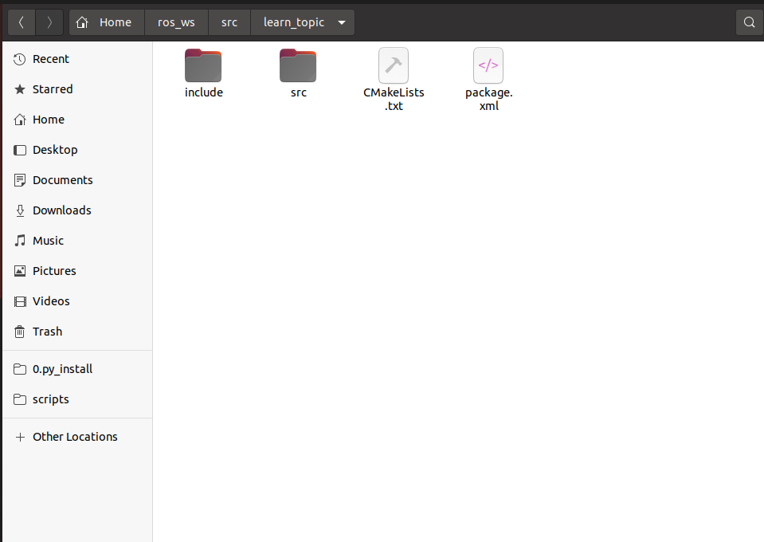Open Pictures from the sidebar

(77, 271)
